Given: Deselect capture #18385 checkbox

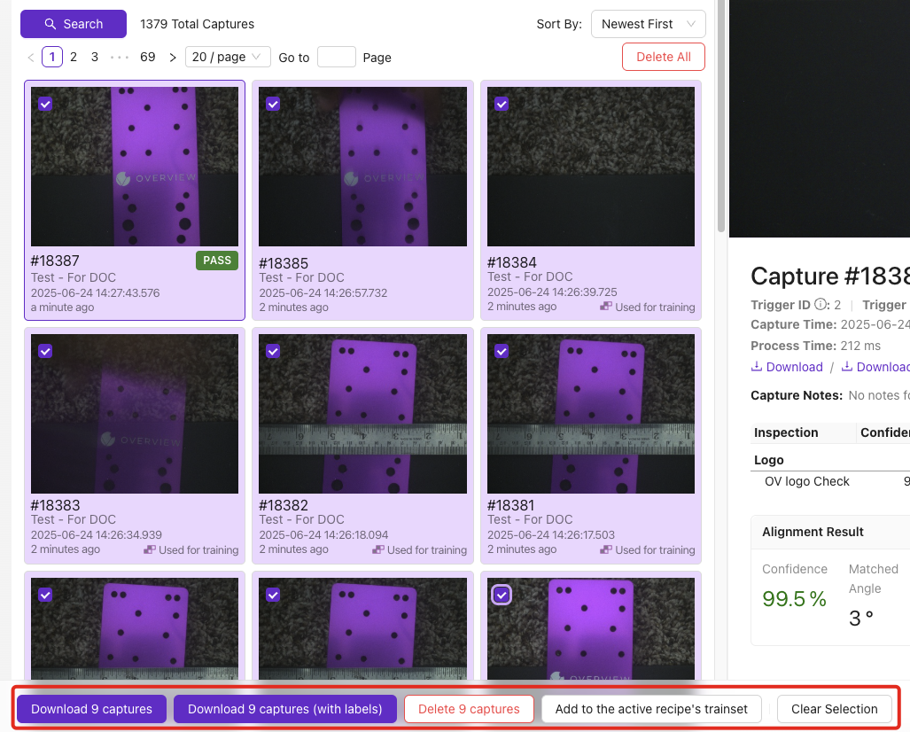Looking at the screenshot, I should [x=273, y=104].
